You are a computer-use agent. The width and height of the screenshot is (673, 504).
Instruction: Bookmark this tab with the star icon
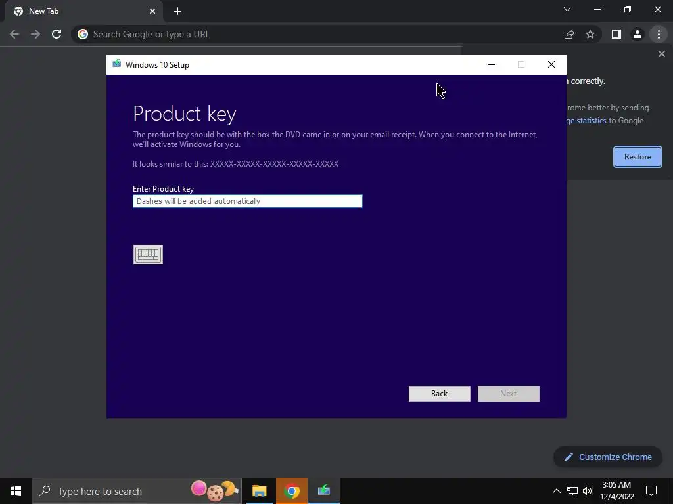click(590, 34)
